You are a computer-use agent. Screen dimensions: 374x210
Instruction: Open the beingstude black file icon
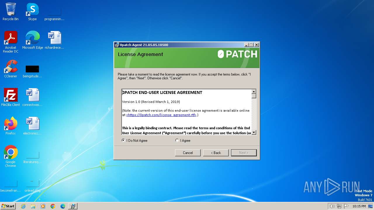[32, 71]
